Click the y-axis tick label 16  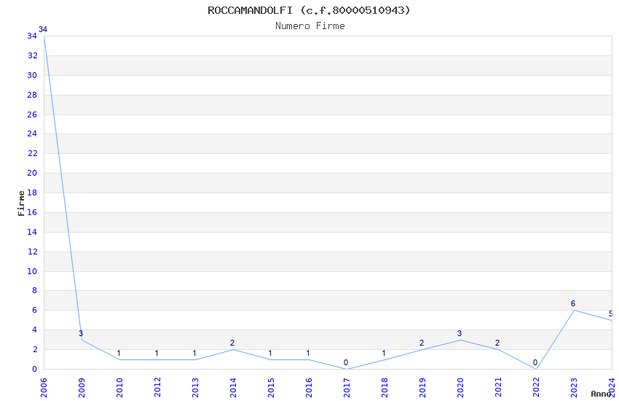(x=32, y=212)
